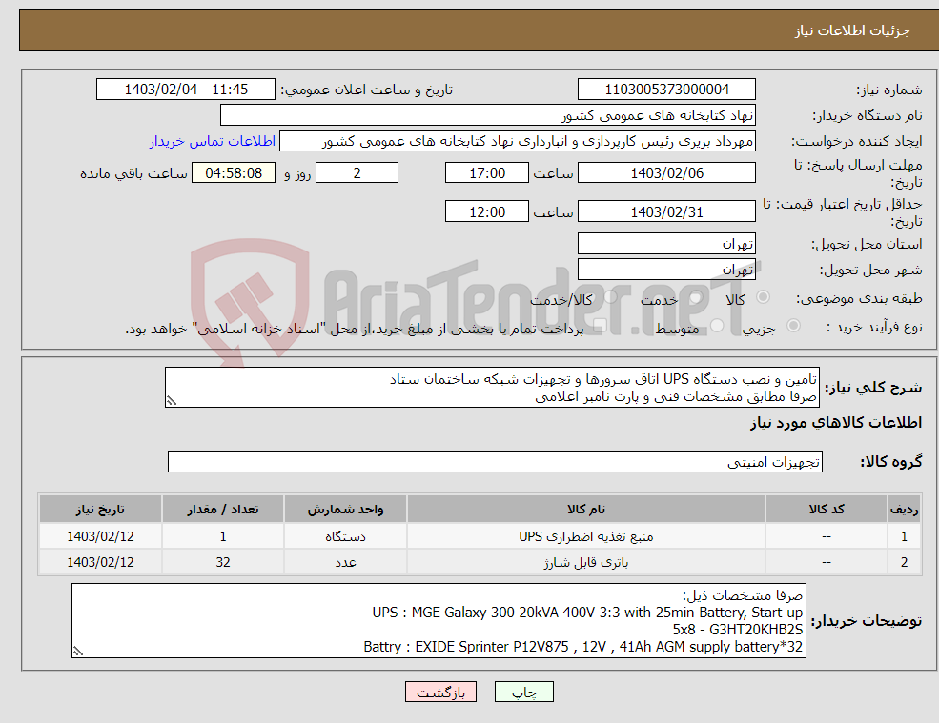
Task: Click the need number field 1103005373000004
Action: click(666, 90)
